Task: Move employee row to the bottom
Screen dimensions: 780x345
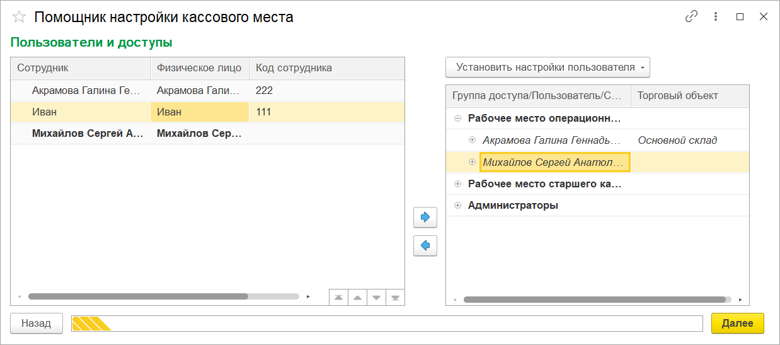Action: [x=395, y=297]
